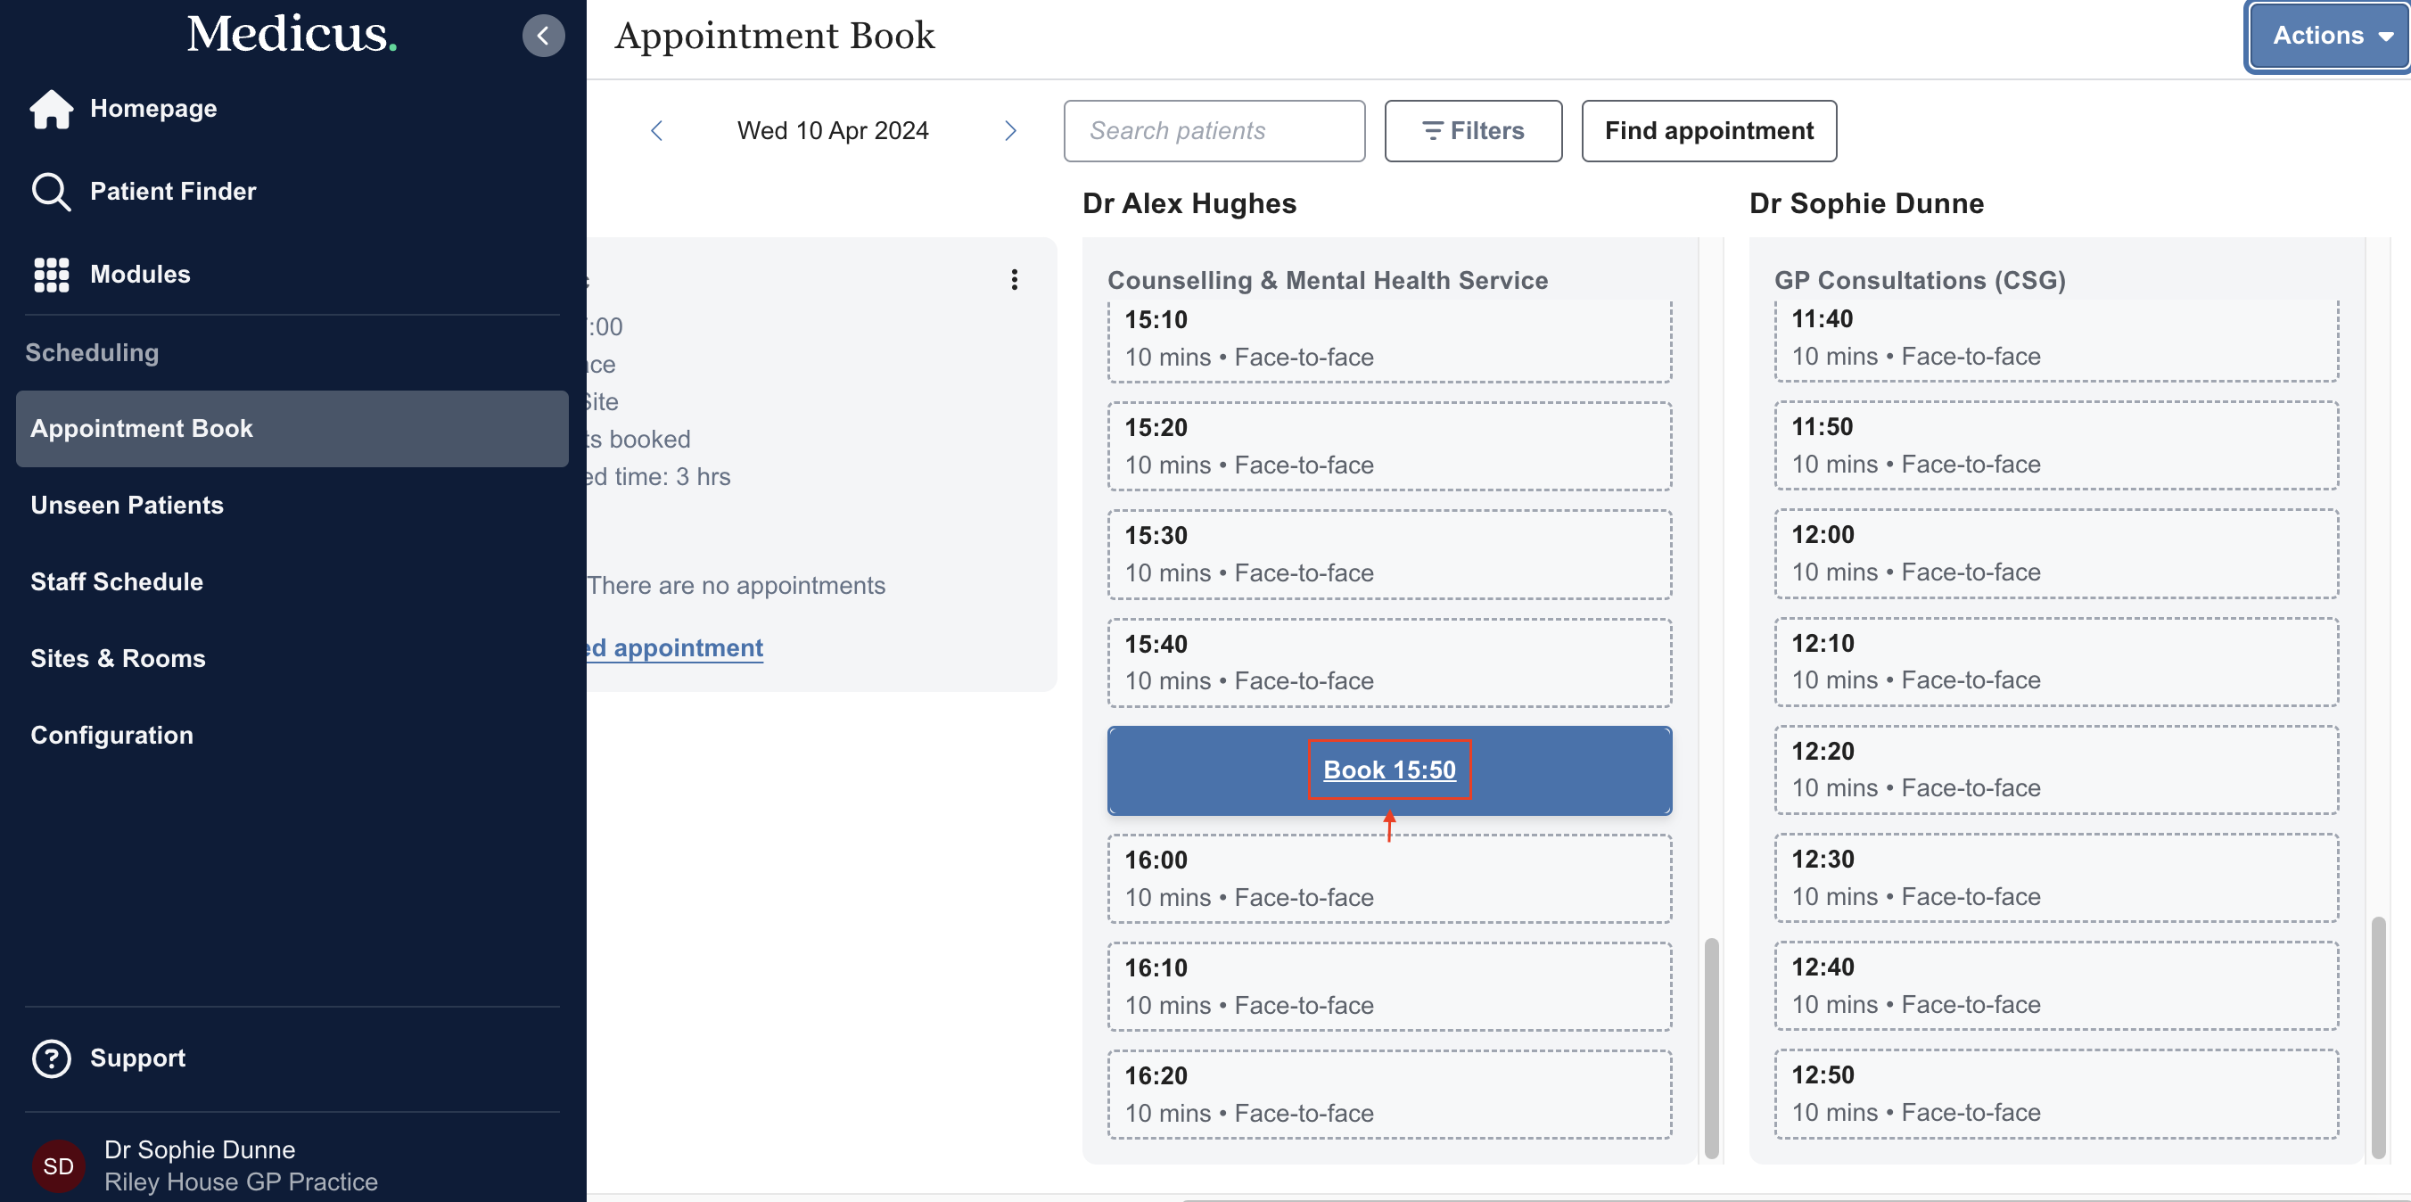Select the 12:20 slot for Dr Sophie Dunne
The image size is (2411, 1202).
[x=2055, y=770]
